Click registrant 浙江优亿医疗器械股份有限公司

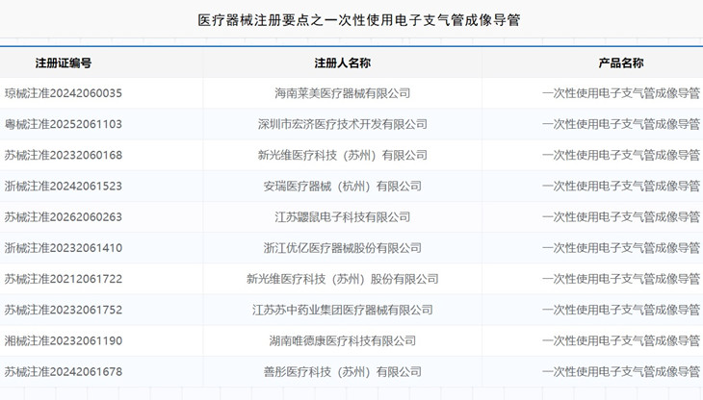click(x=343, y=248)
